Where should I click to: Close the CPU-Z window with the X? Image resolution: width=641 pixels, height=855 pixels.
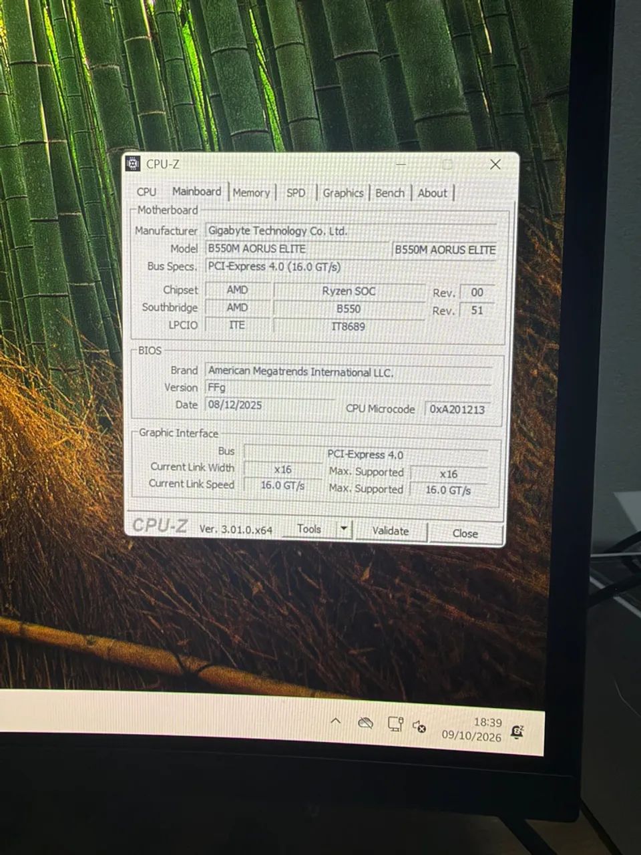pyautogui.click(x=495, y=164)
